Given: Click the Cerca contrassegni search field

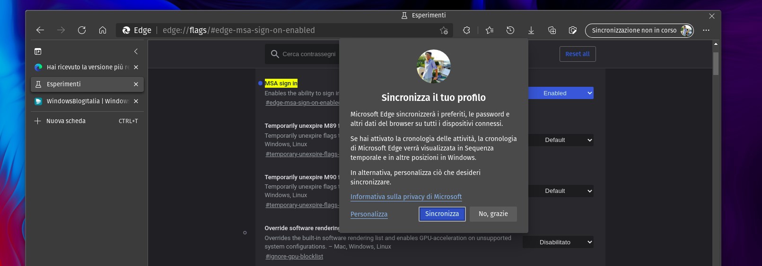Looking at the screenshot, I should point(308,54).
